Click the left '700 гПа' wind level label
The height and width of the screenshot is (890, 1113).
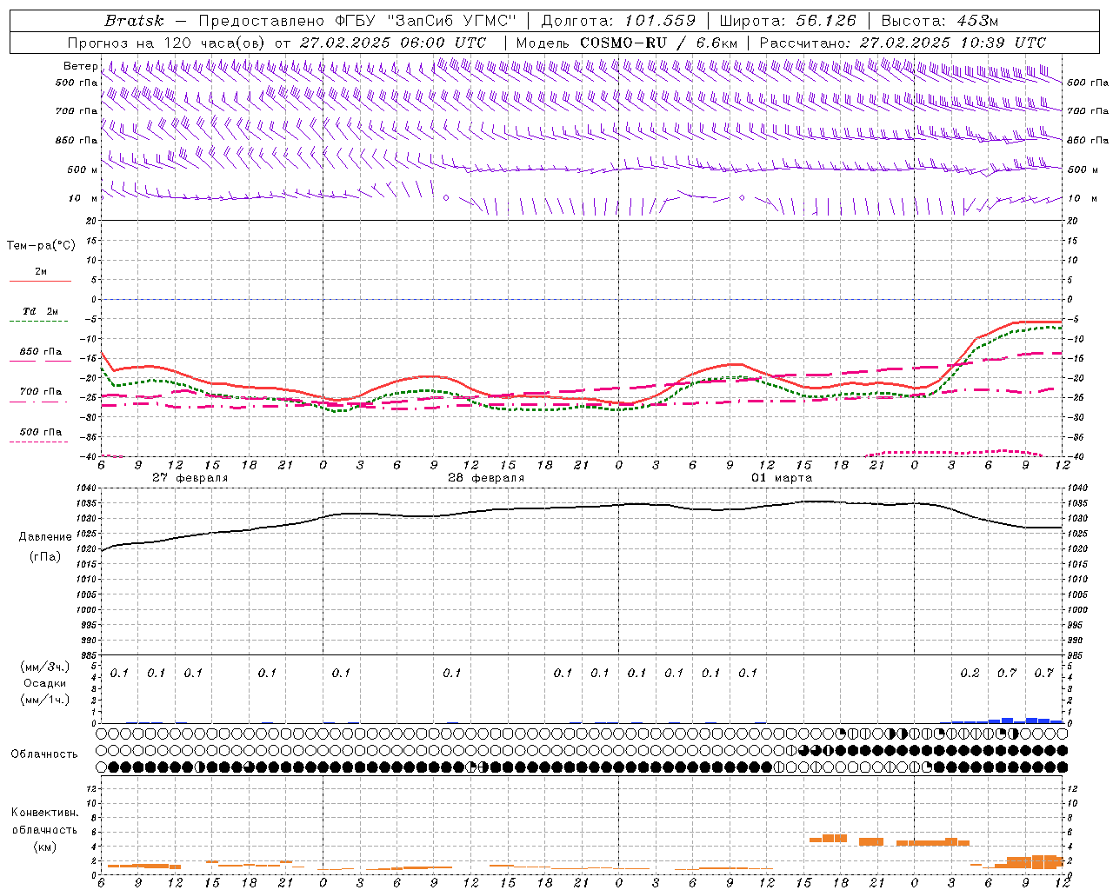point(77,111)
